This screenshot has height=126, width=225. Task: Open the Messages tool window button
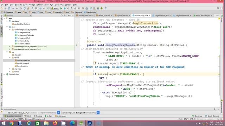(x=60, y=116)
